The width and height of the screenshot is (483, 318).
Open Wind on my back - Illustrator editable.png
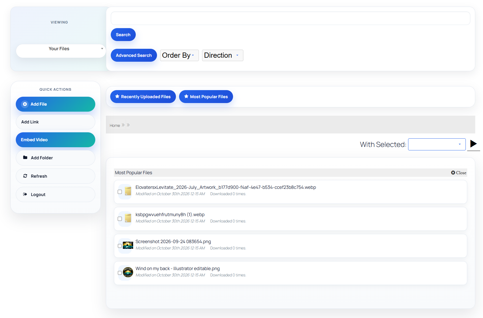point(178,268)
